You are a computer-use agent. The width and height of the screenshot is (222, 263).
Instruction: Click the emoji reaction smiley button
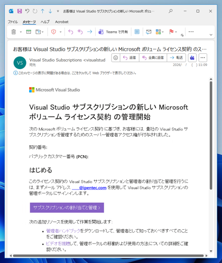click(116, 58)
